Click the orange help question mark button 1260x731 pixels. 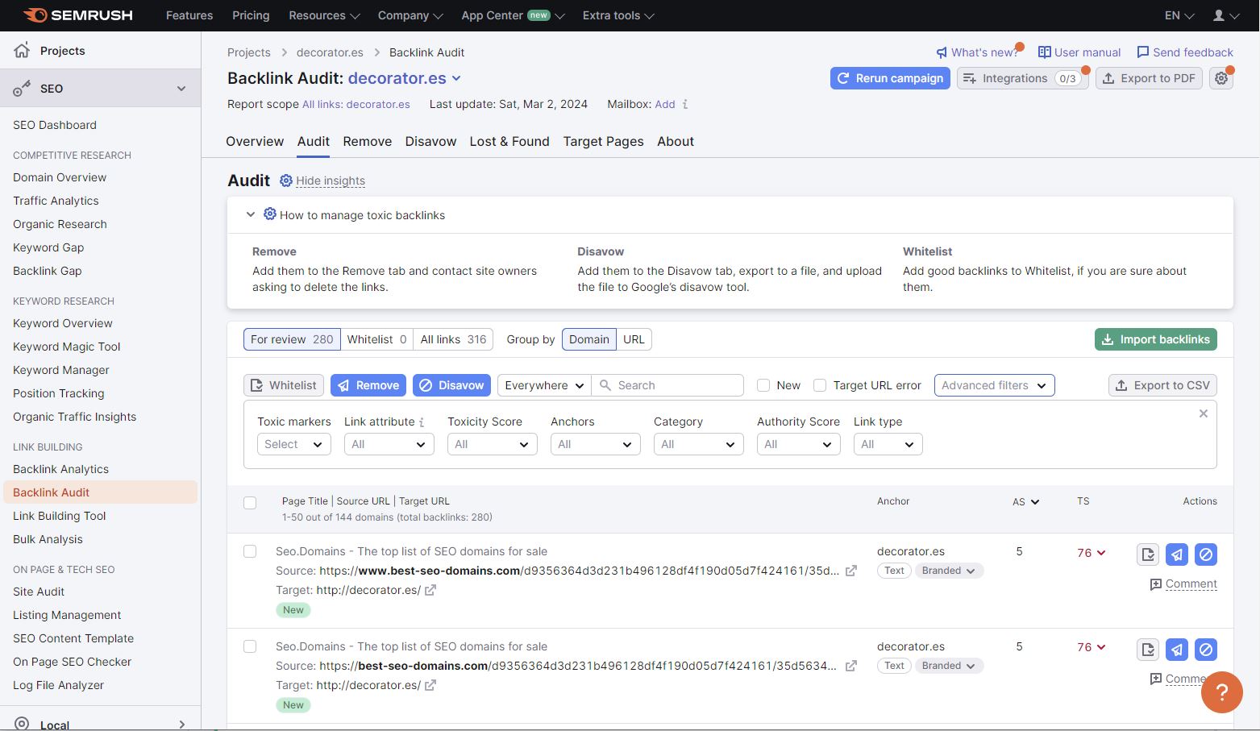tap(1221, 692)
